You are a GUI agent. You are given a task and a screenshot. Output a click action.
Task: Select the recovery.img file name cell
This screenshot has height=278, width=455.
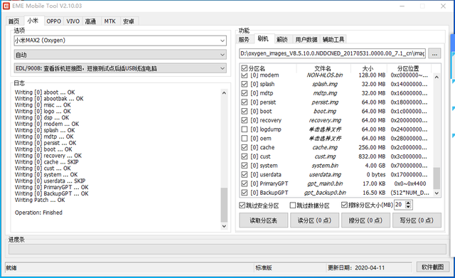[x=325, y=120]
